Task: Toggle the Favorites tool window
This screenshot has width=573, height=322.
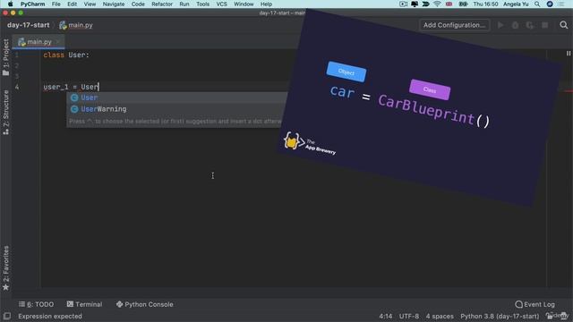Action: 6,268
